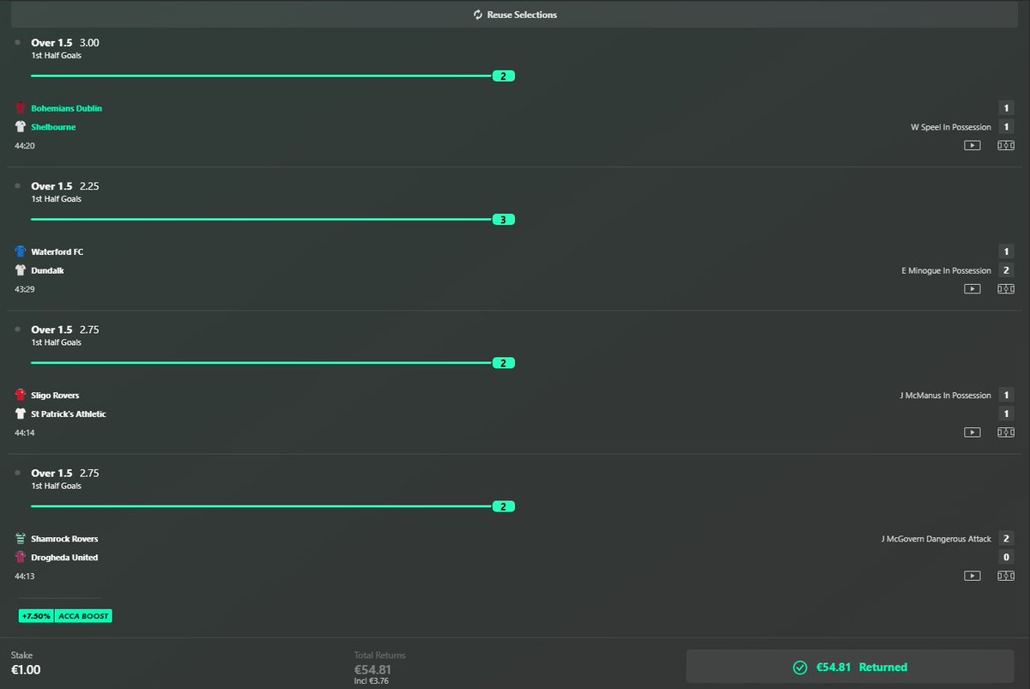Click the green checkmark by €54.81 Returned
Image resolution: width=1030 pixels, height=689 pixels.
[800, 667]
